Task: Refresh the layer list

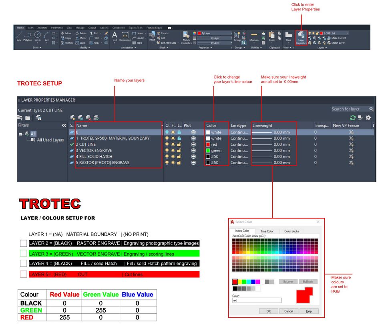Action: tap(353, 118)
